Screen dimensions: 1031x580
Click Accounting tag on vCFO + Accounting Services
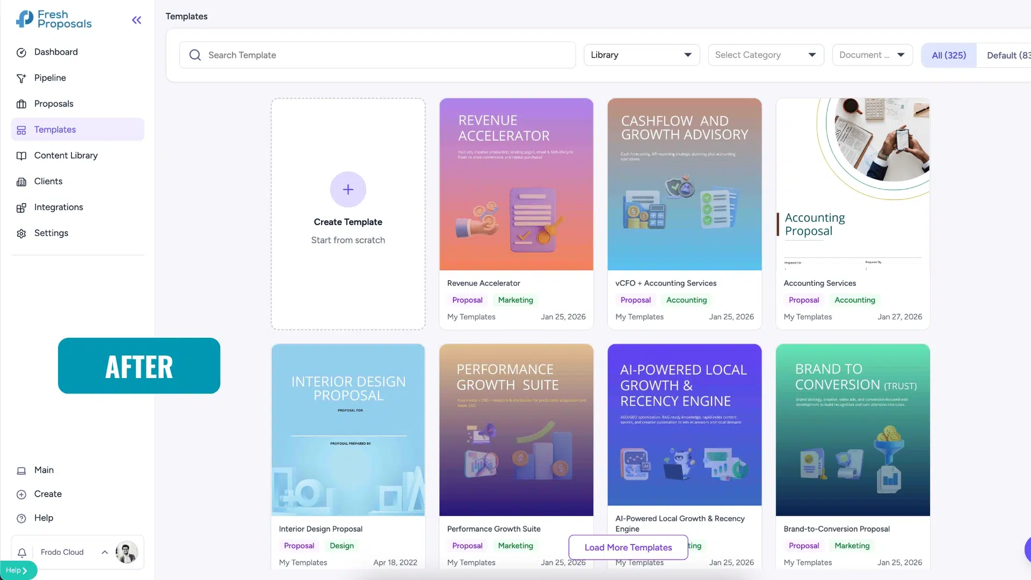(686, 300)
